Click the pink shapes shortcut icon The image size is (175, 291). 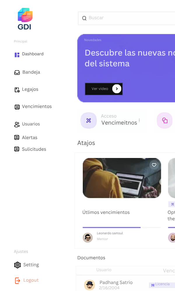point(164,120)
